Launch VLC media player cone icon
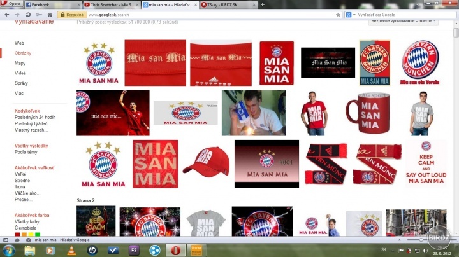This screenshot has height=257, width=459. pos(71,251)
